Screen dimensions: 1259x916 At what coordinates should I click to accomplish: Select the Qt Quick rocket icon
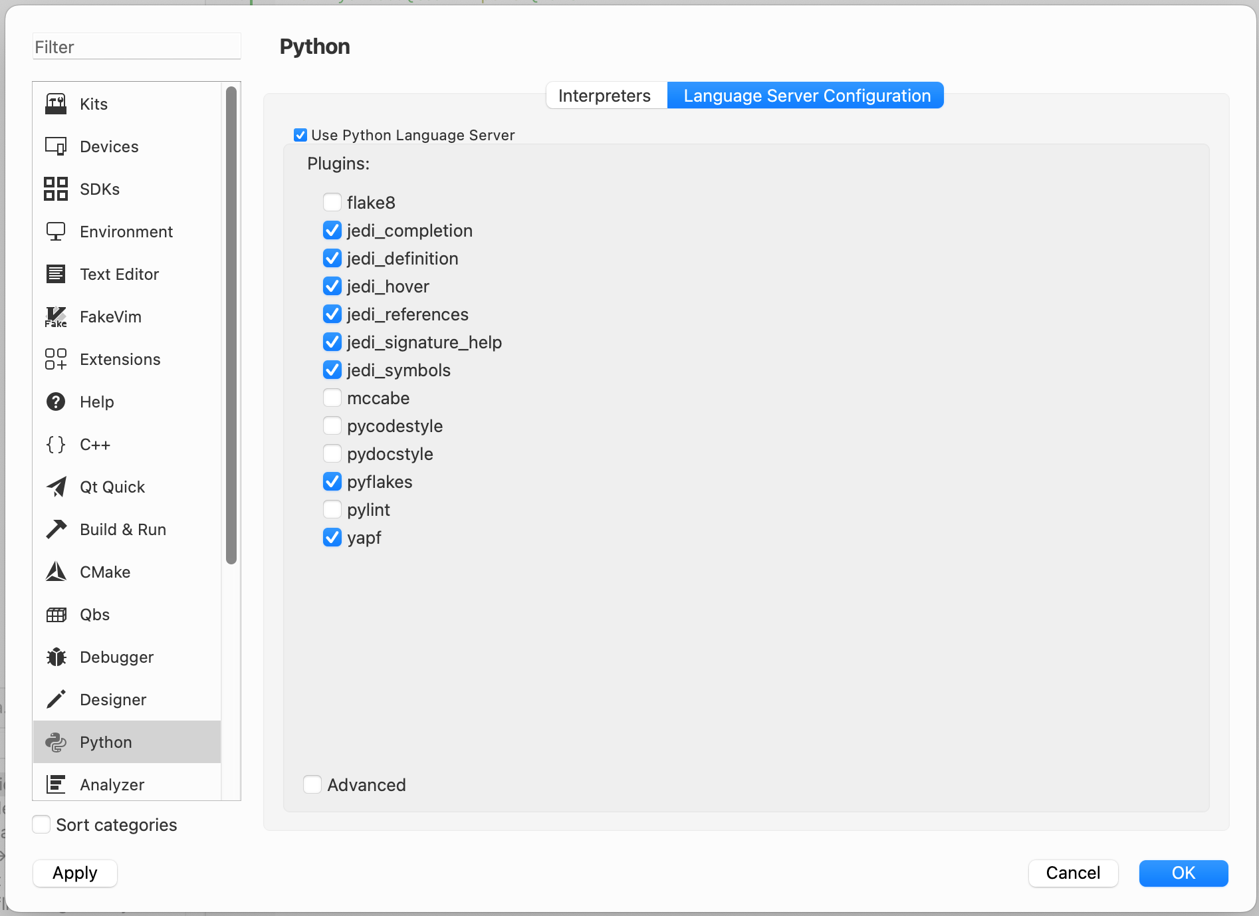click(56, 487)
